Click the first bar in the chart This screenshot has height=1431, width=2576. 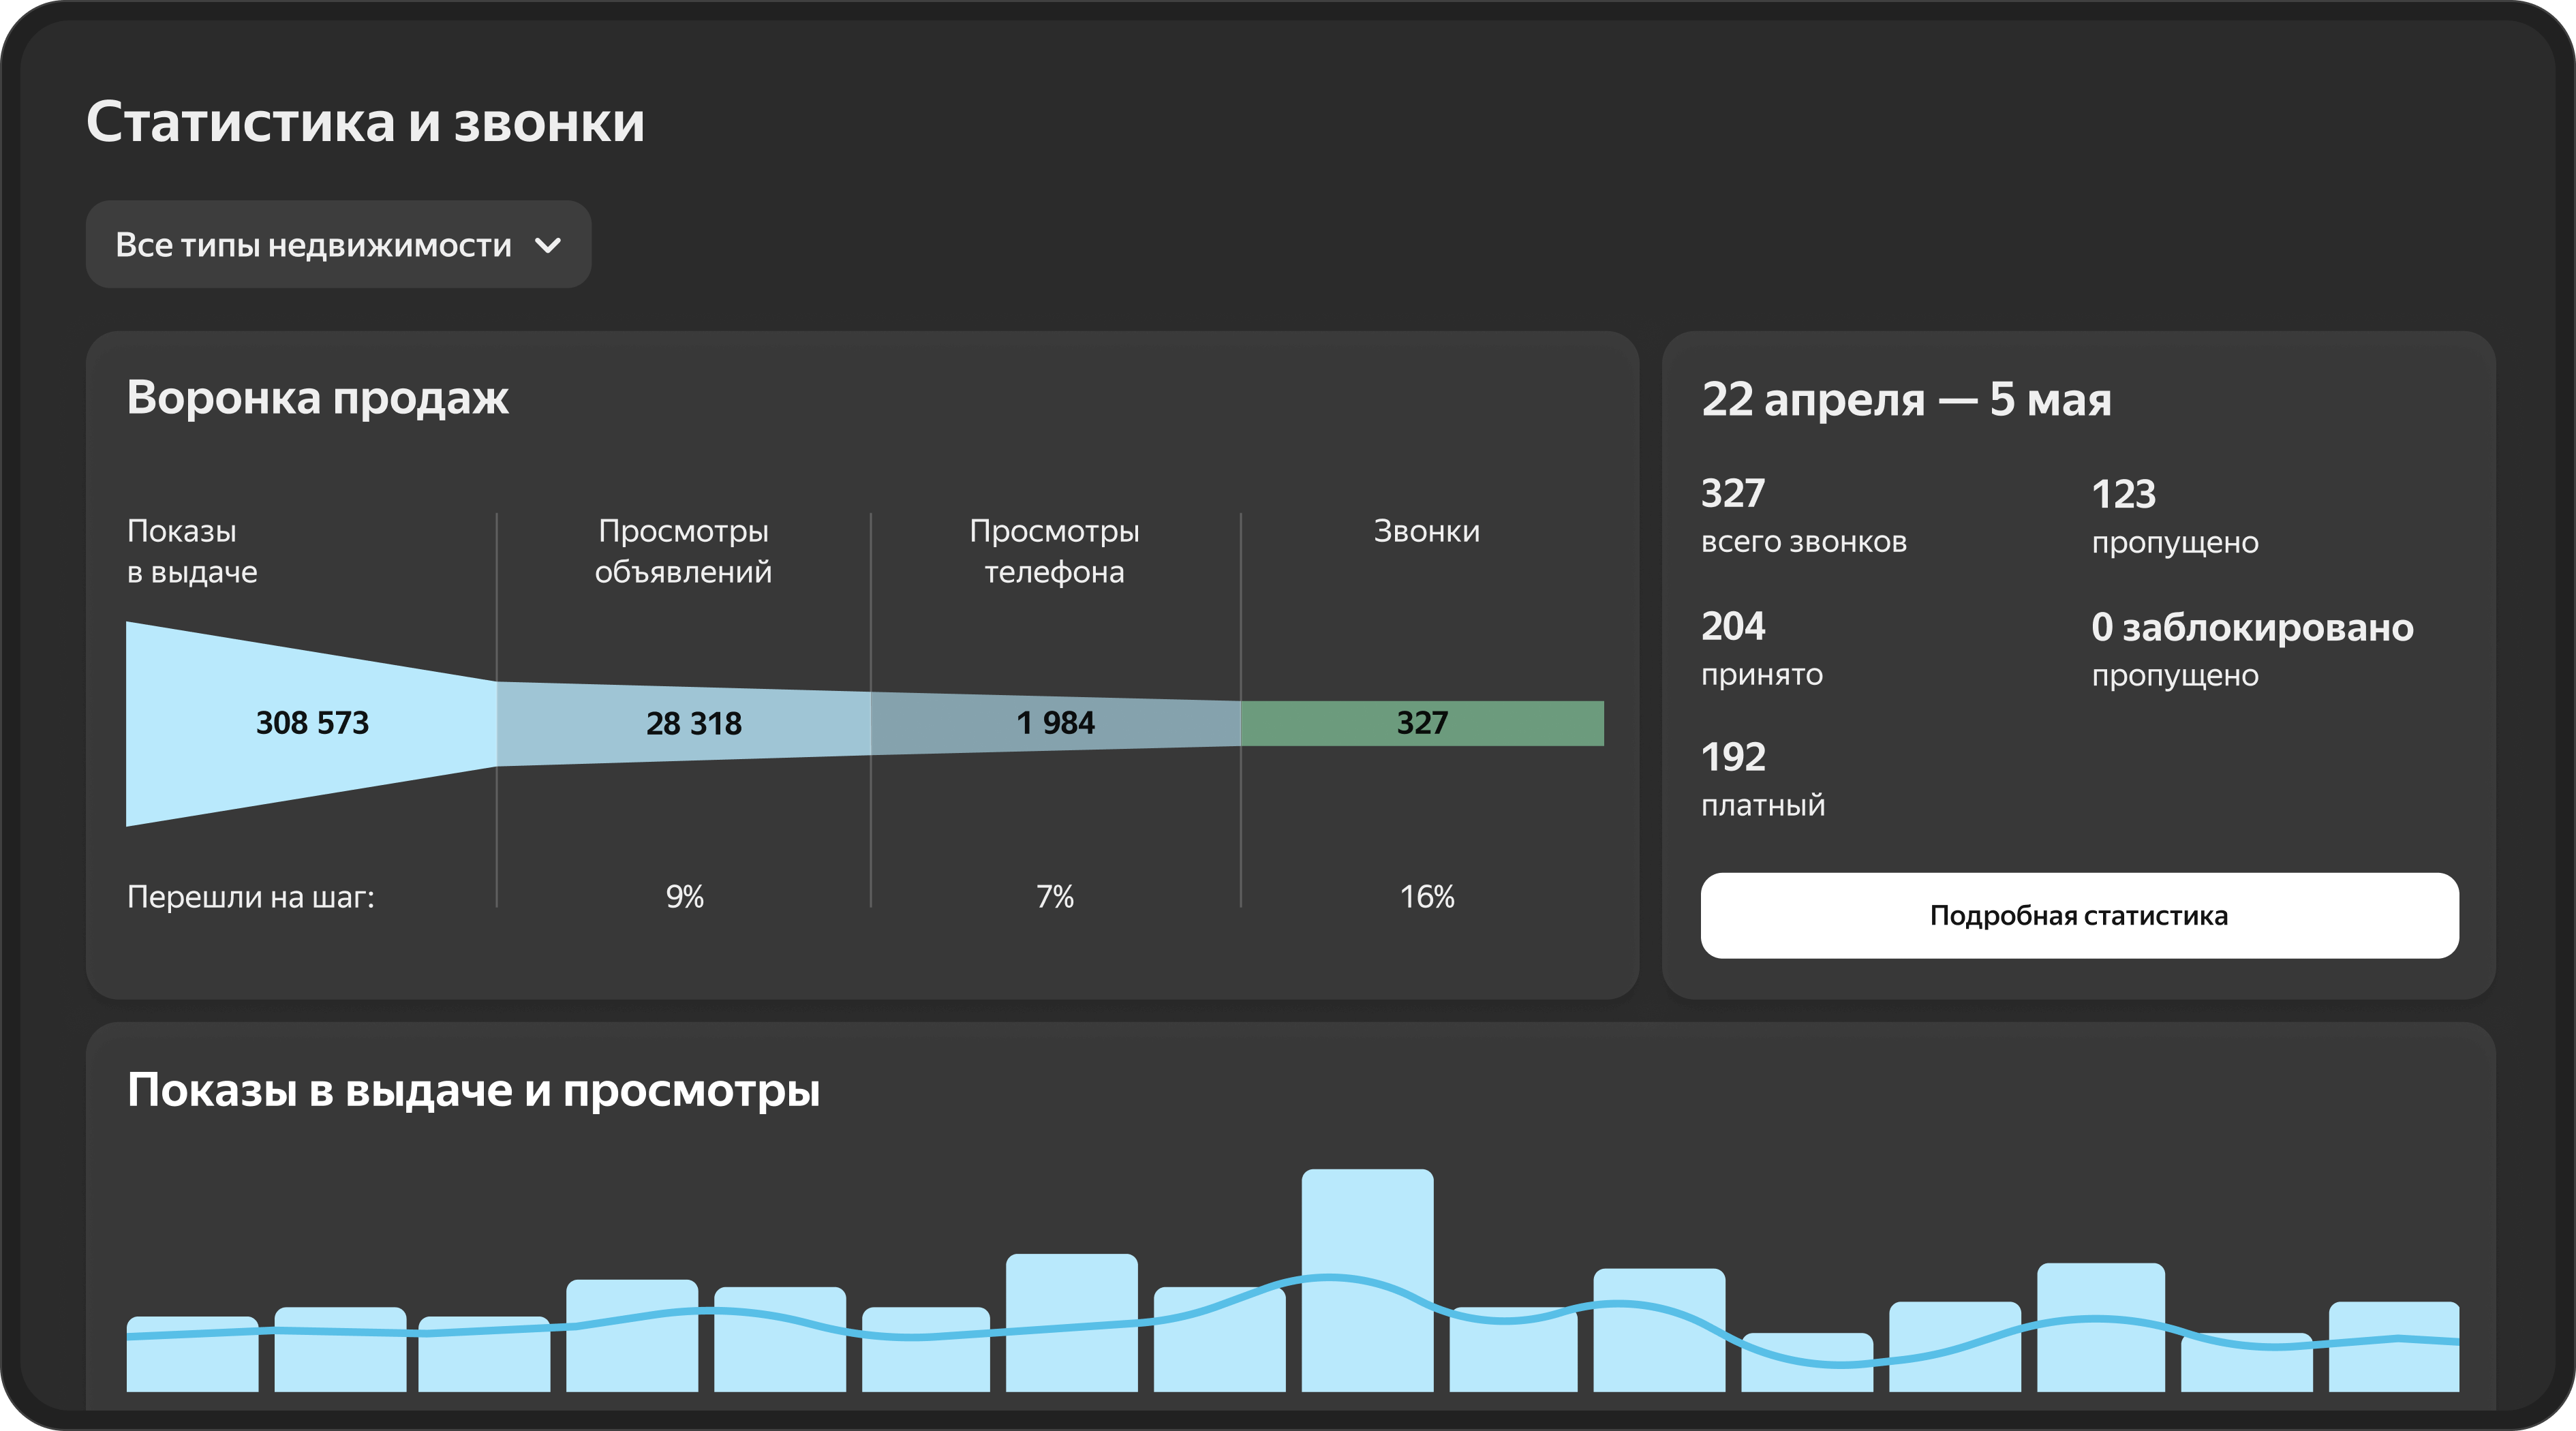point(192,1365)
